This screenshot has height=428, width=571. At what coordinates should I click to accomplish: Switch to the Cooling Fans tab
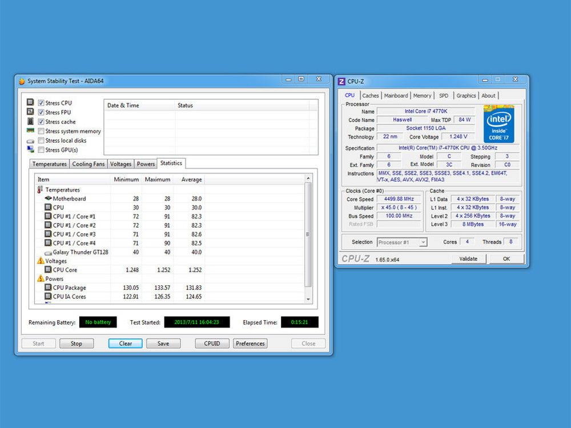click(88, 164)
